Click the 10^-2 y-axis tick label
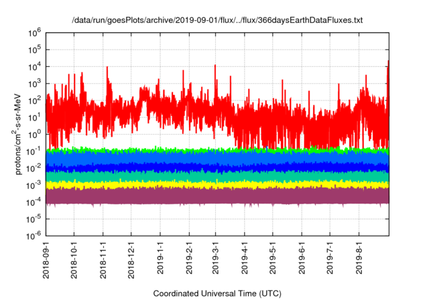Image resolution: width=429 pixels, height=300 pixels. [x=34, y=168]
